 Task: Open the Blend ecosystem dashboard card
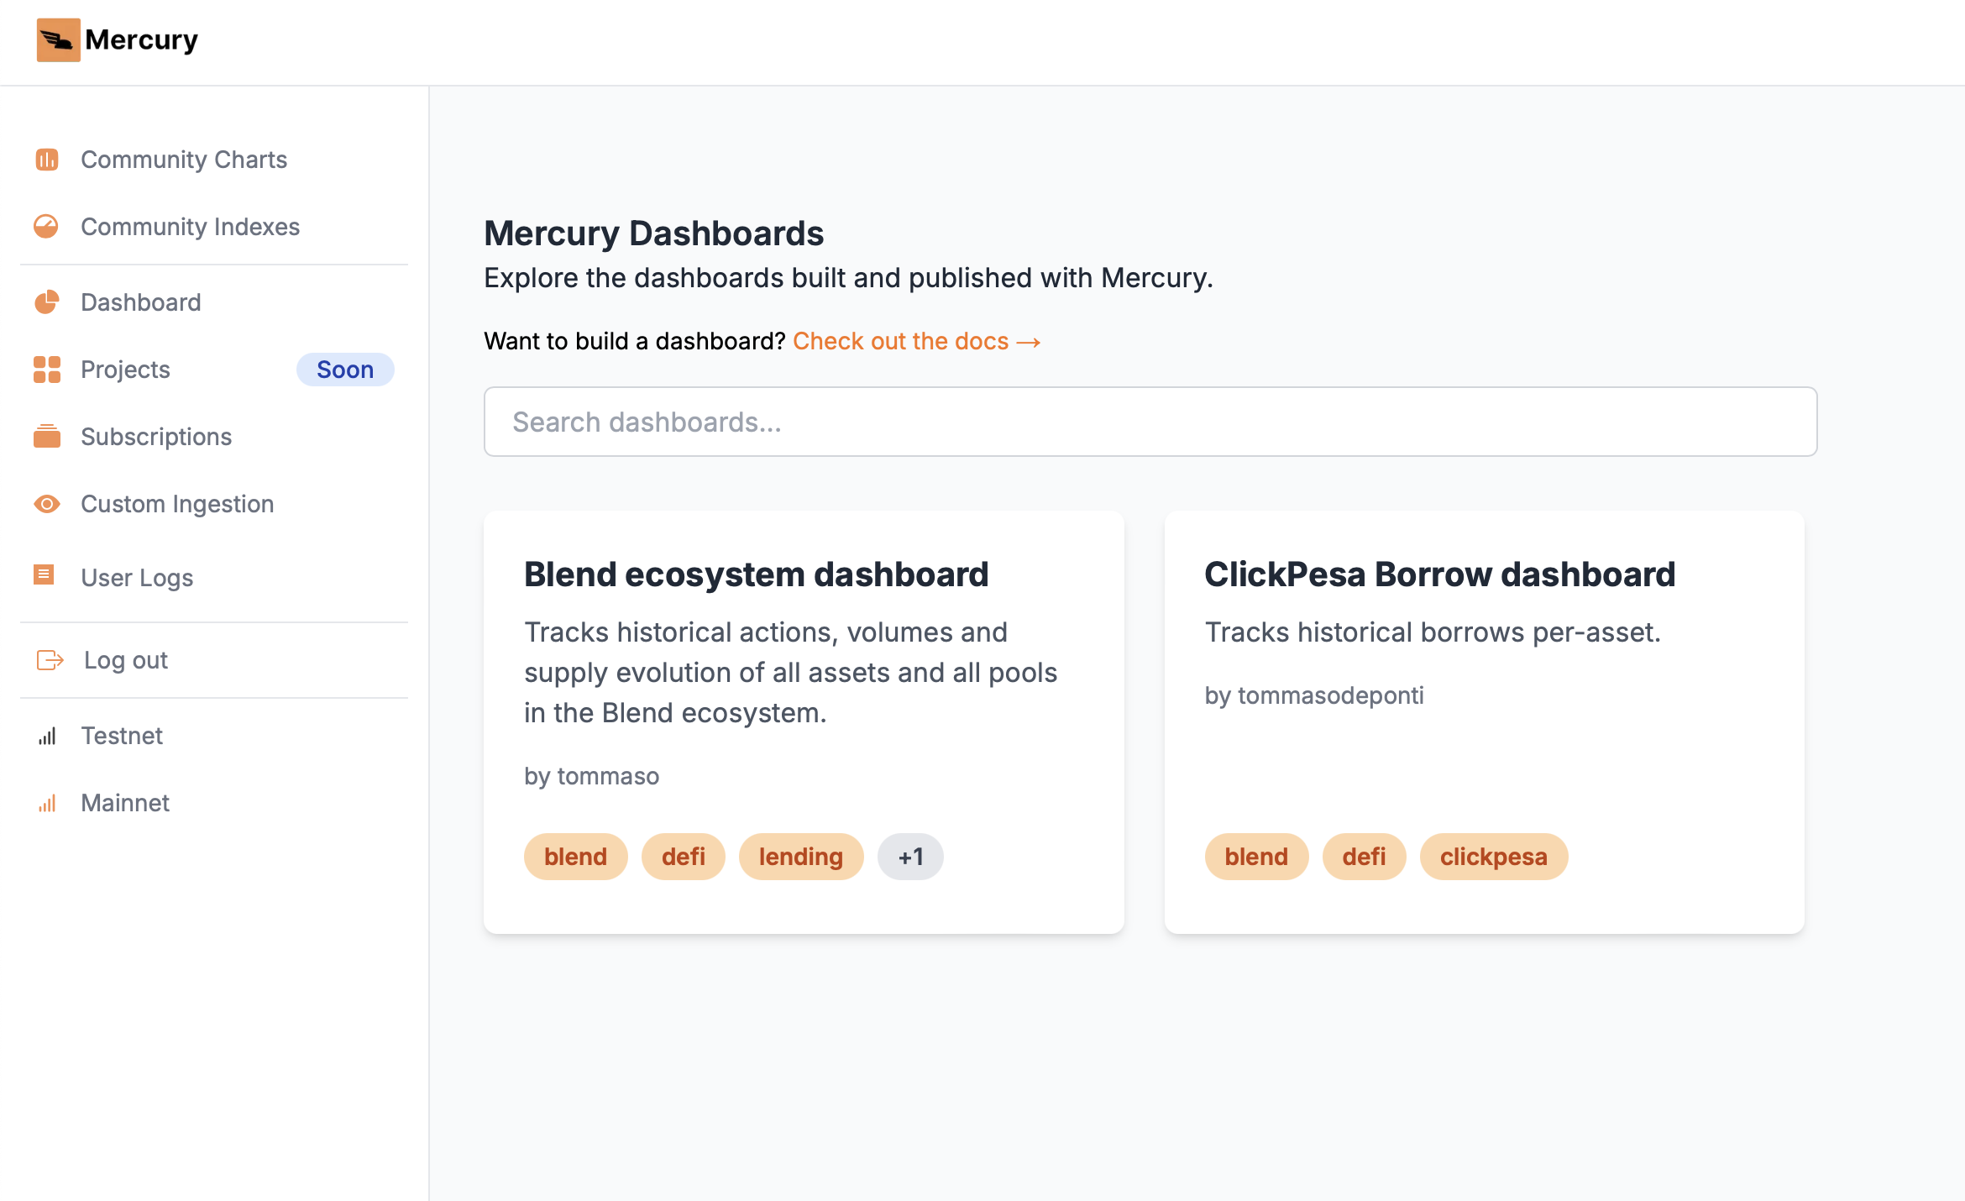click(x=756, y=575)
